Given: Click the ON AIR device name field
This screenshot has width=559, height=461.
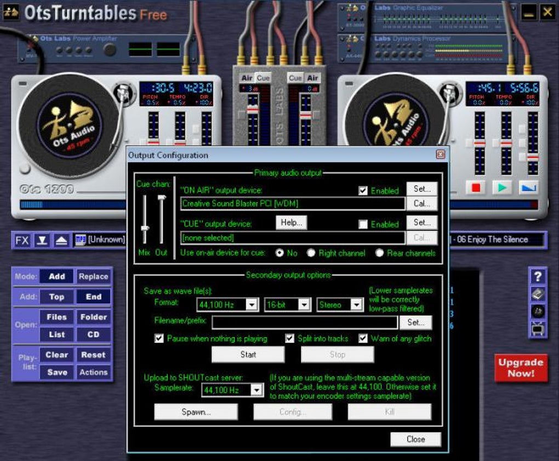Looking at the screenshot, I should (x=293, y=203).
